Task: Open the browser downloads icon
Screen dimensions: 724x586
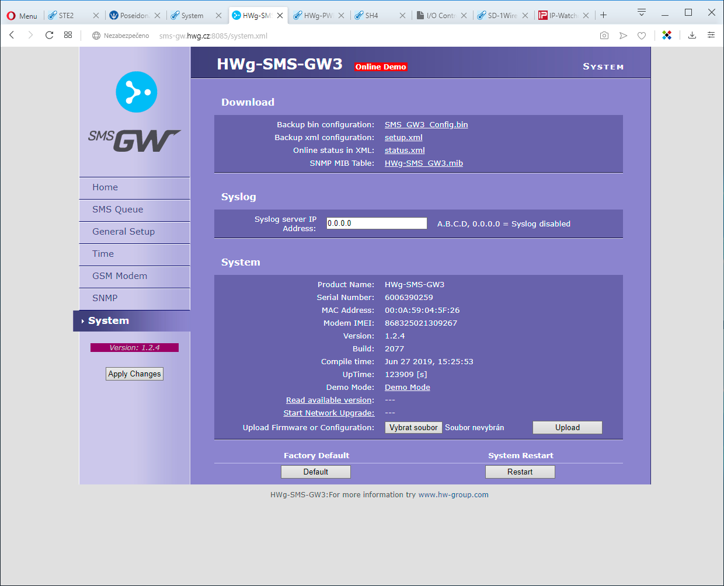Action: (x=692, y=36)
